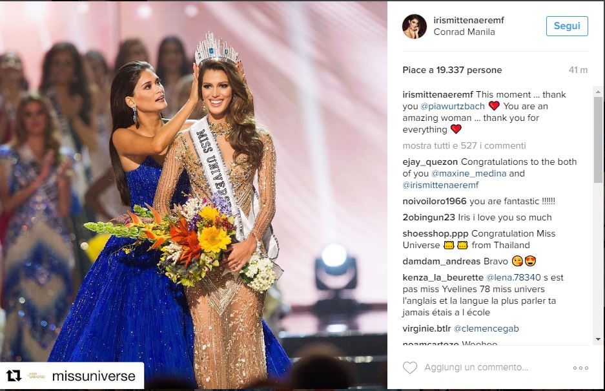Click the comments scrollbar thumb

pos(598,141)
